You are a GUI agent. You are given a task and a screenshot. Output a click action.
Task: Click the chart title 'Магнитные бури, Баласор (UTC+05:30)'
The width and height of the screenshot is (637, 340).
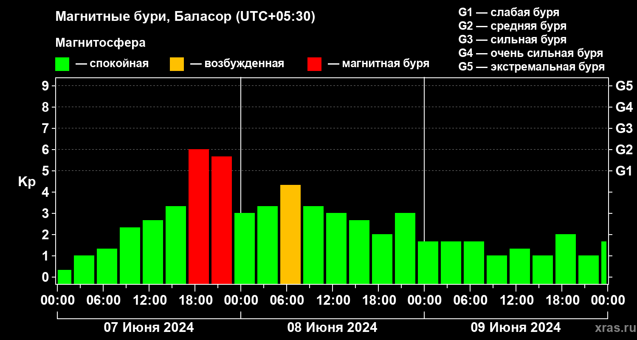coord(186,17)
